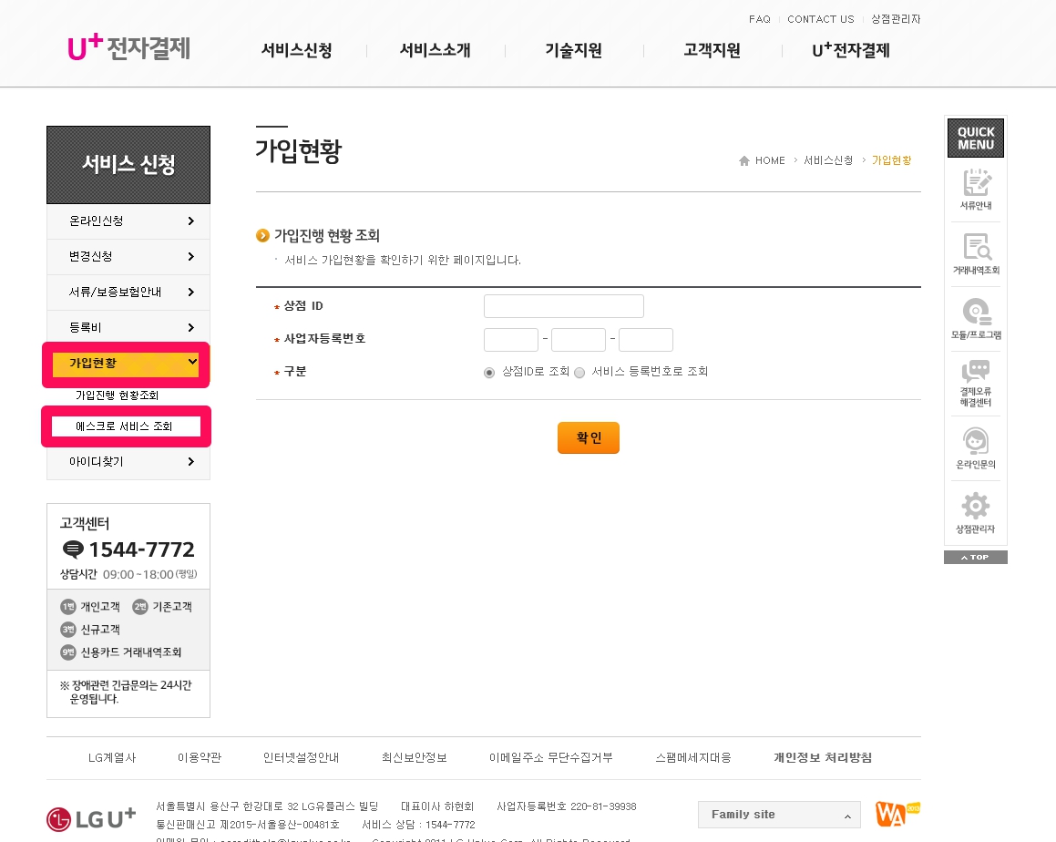Click the HOME breadcrumb house icon
The height and width of the screenshot is (842, 1056).
(x=744, y=161)
